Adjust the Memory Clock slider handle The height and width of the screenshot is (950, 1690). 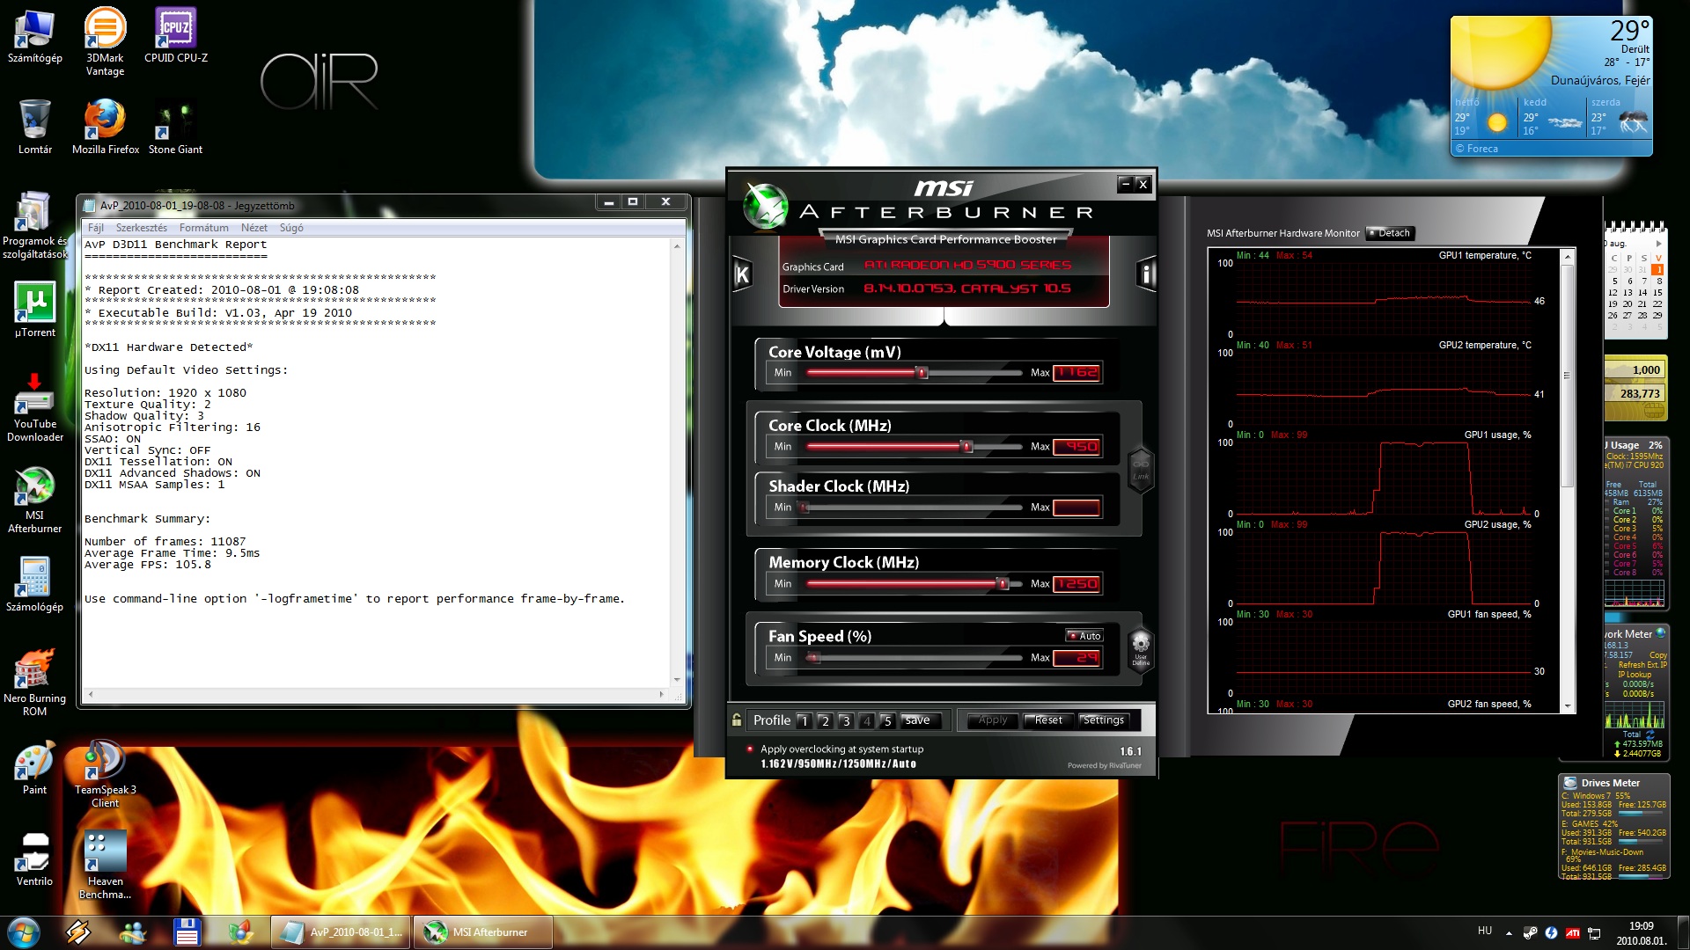click(x=1002, y=584)
